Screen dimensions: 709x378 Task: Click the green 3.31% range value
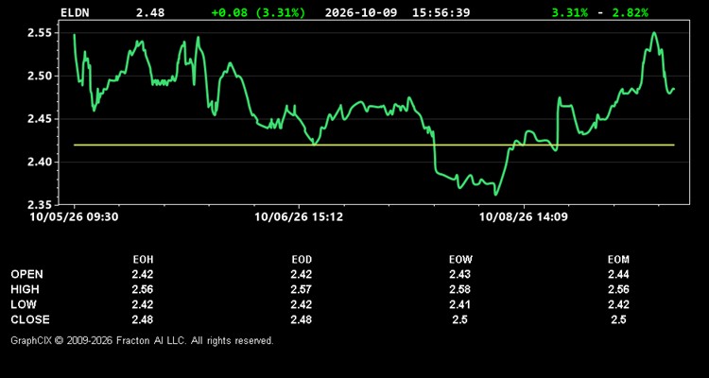(x=570, y=12)
